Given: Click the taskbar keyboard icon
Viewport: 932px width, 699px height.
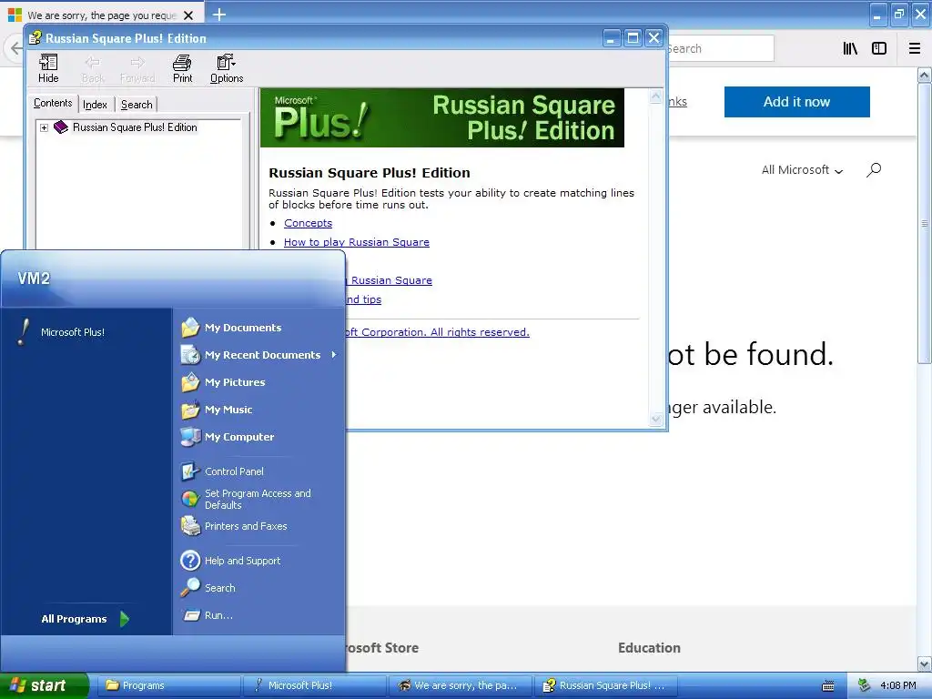Looking at the screenshot, I should pyautogui.click(x=828, y=686).
